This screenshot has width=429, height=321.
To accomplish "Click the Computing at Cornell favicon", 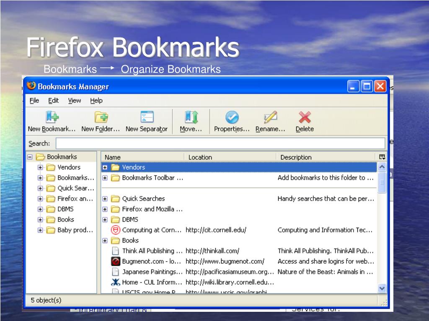I will [x=116, y=230].
